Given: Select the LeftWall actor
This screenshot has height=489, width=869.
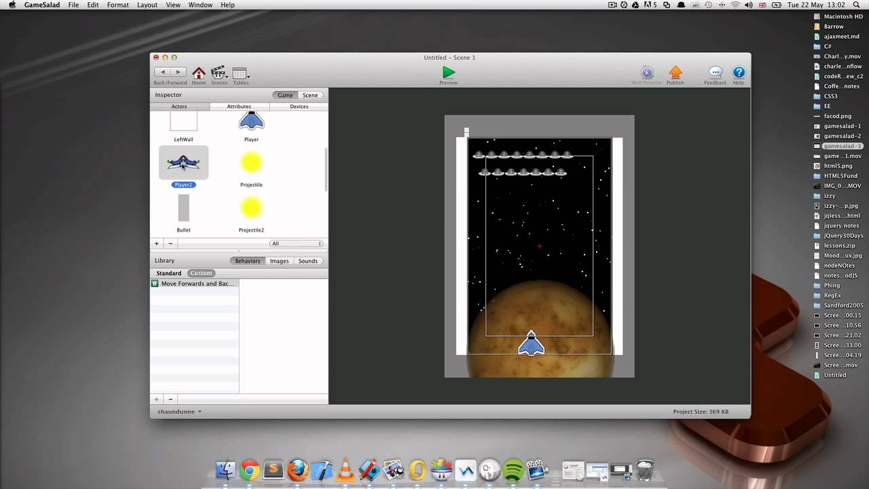Looking at the screenshot, I should click(183, 127).
